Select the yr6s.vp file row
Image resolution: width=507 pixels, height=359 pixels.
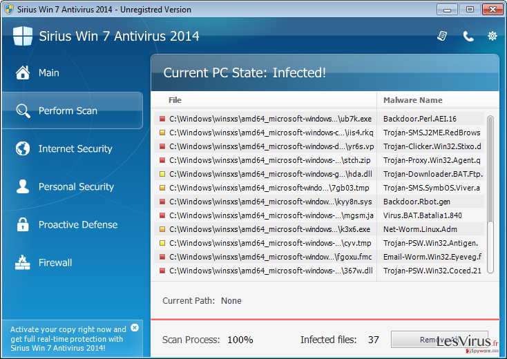pos(319,146)
